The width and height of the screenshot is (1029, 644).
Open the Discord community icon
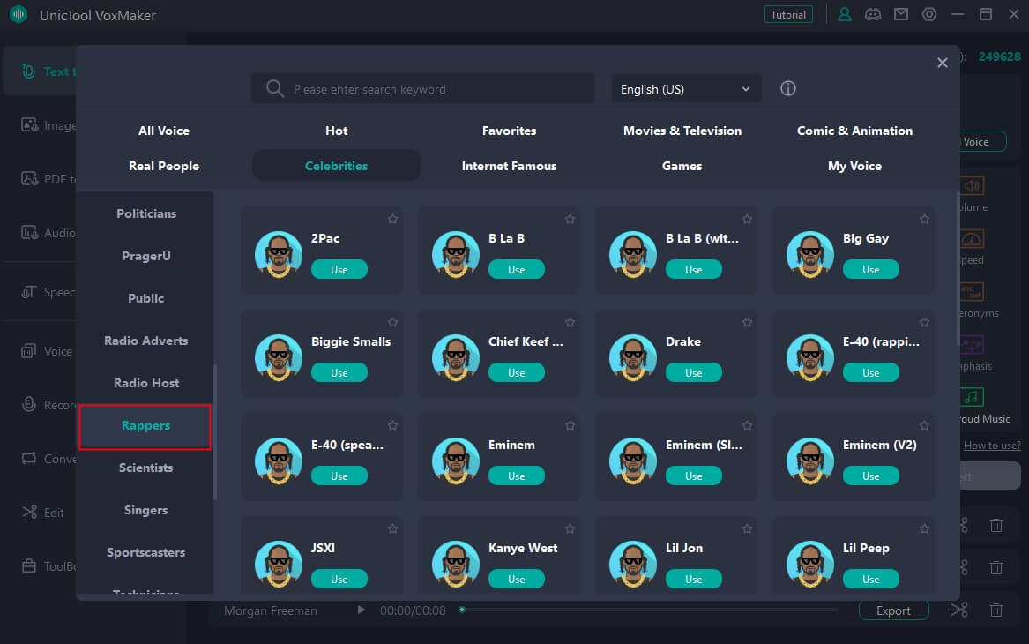coord(873,14)
